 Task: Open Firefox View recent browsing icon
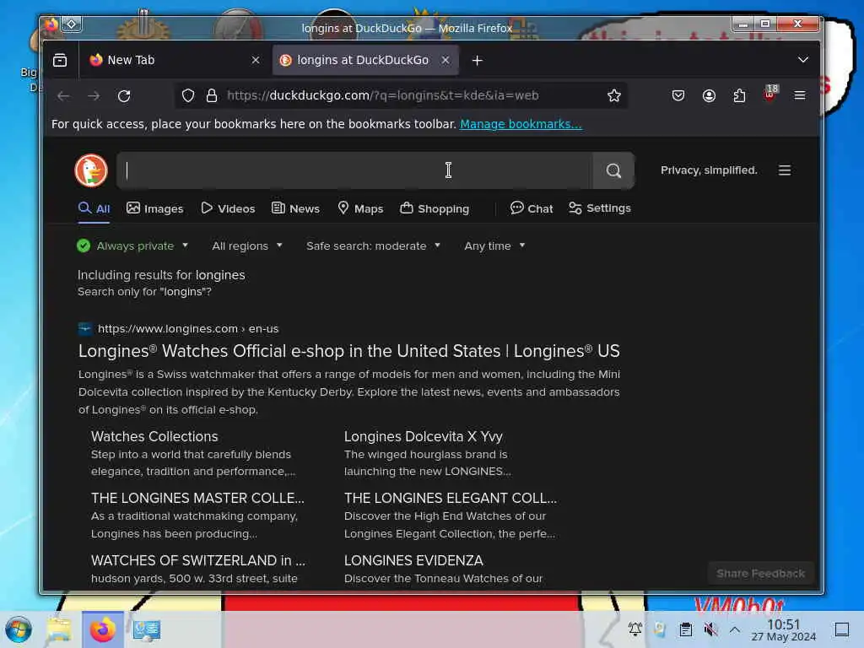[x=60, y=60]
